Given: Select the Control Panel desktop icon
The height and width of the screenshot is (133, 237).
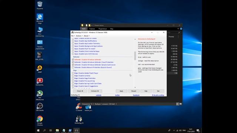Looking at the screenshot, I should click(40, 45).
